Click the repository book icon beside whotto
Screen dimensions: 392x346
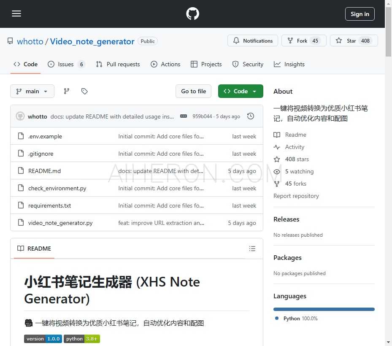pyautogui.click(x=10, y=41)
